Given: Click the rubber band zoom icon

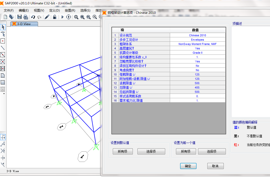Looking at the screenshot, I should point(76,17).
